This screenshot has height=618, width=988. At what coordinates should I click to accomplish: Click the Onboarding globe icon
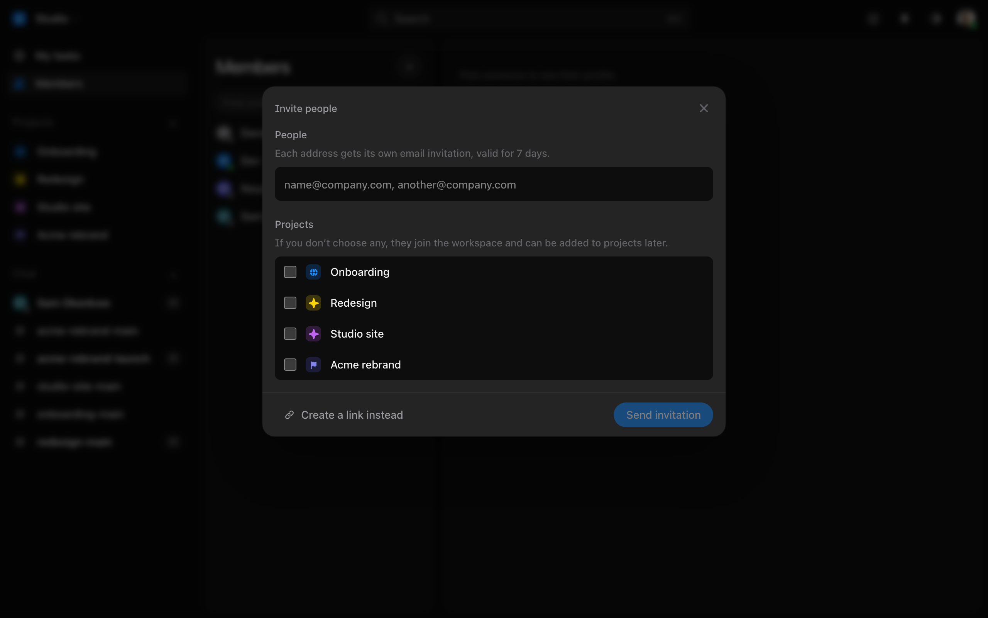coord(313,272)
